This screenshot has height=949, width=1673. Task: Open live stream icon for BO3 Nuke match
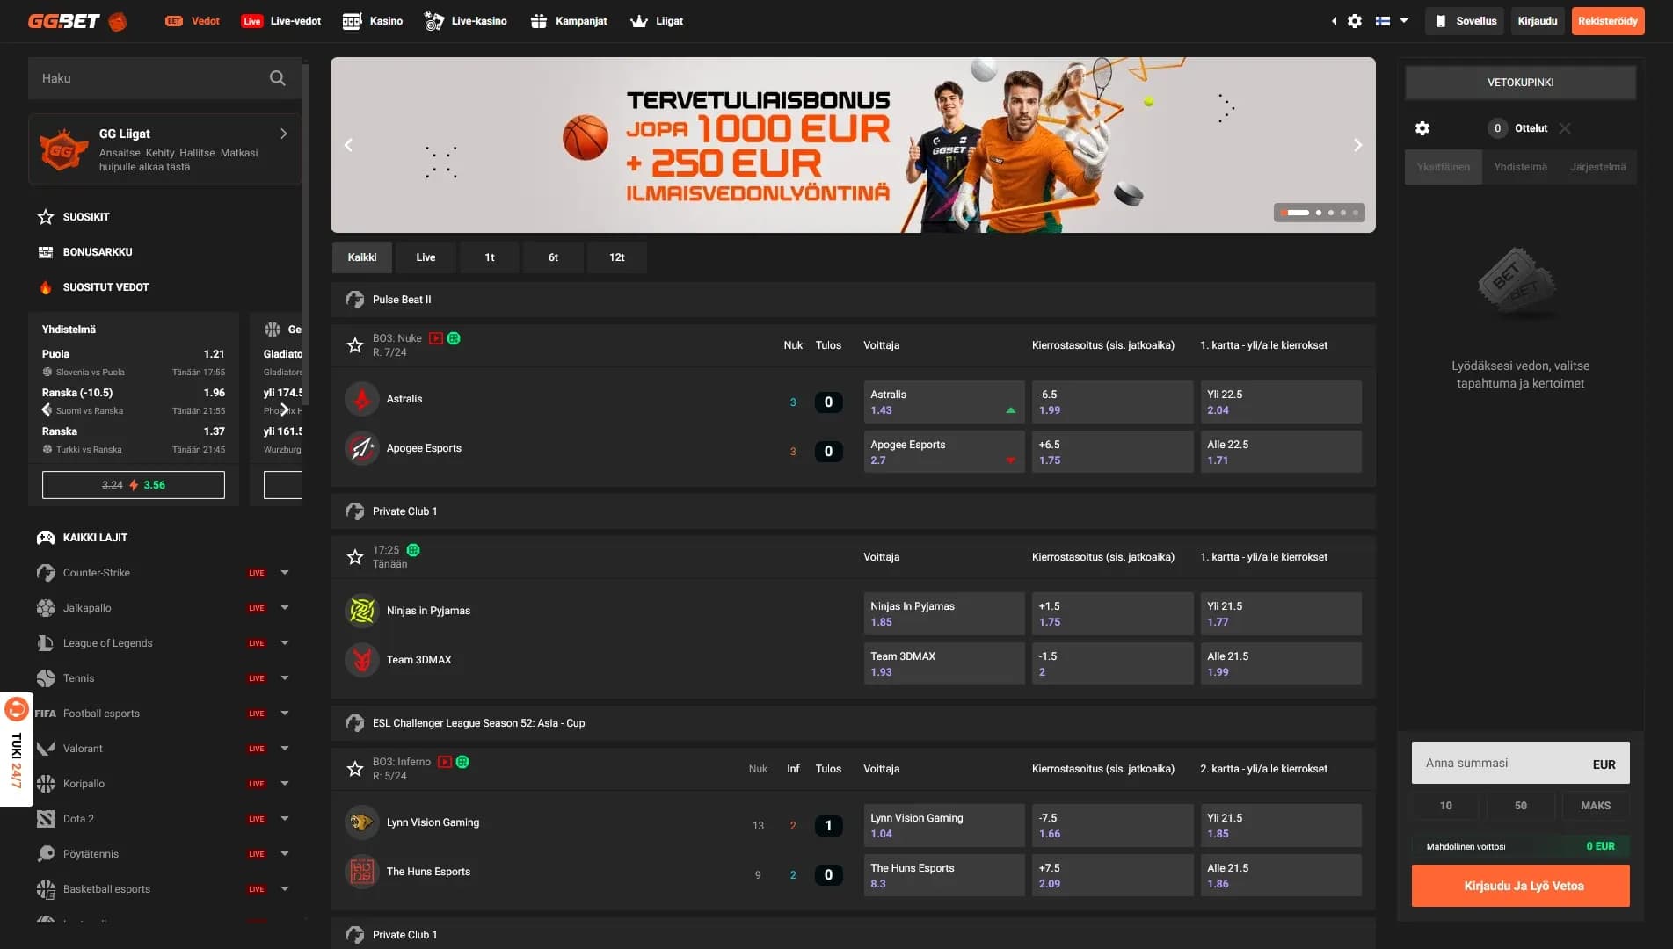coord(436,338)
